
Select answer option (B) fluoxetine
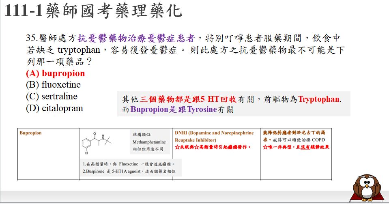click(53, 85)
